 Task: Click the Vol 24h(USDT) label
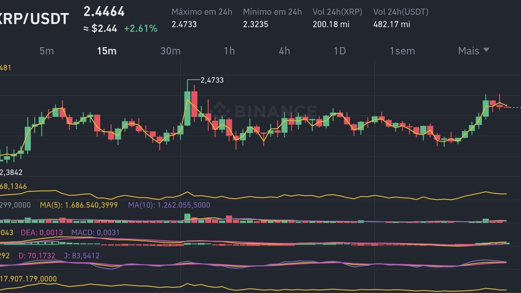point(401,12)
